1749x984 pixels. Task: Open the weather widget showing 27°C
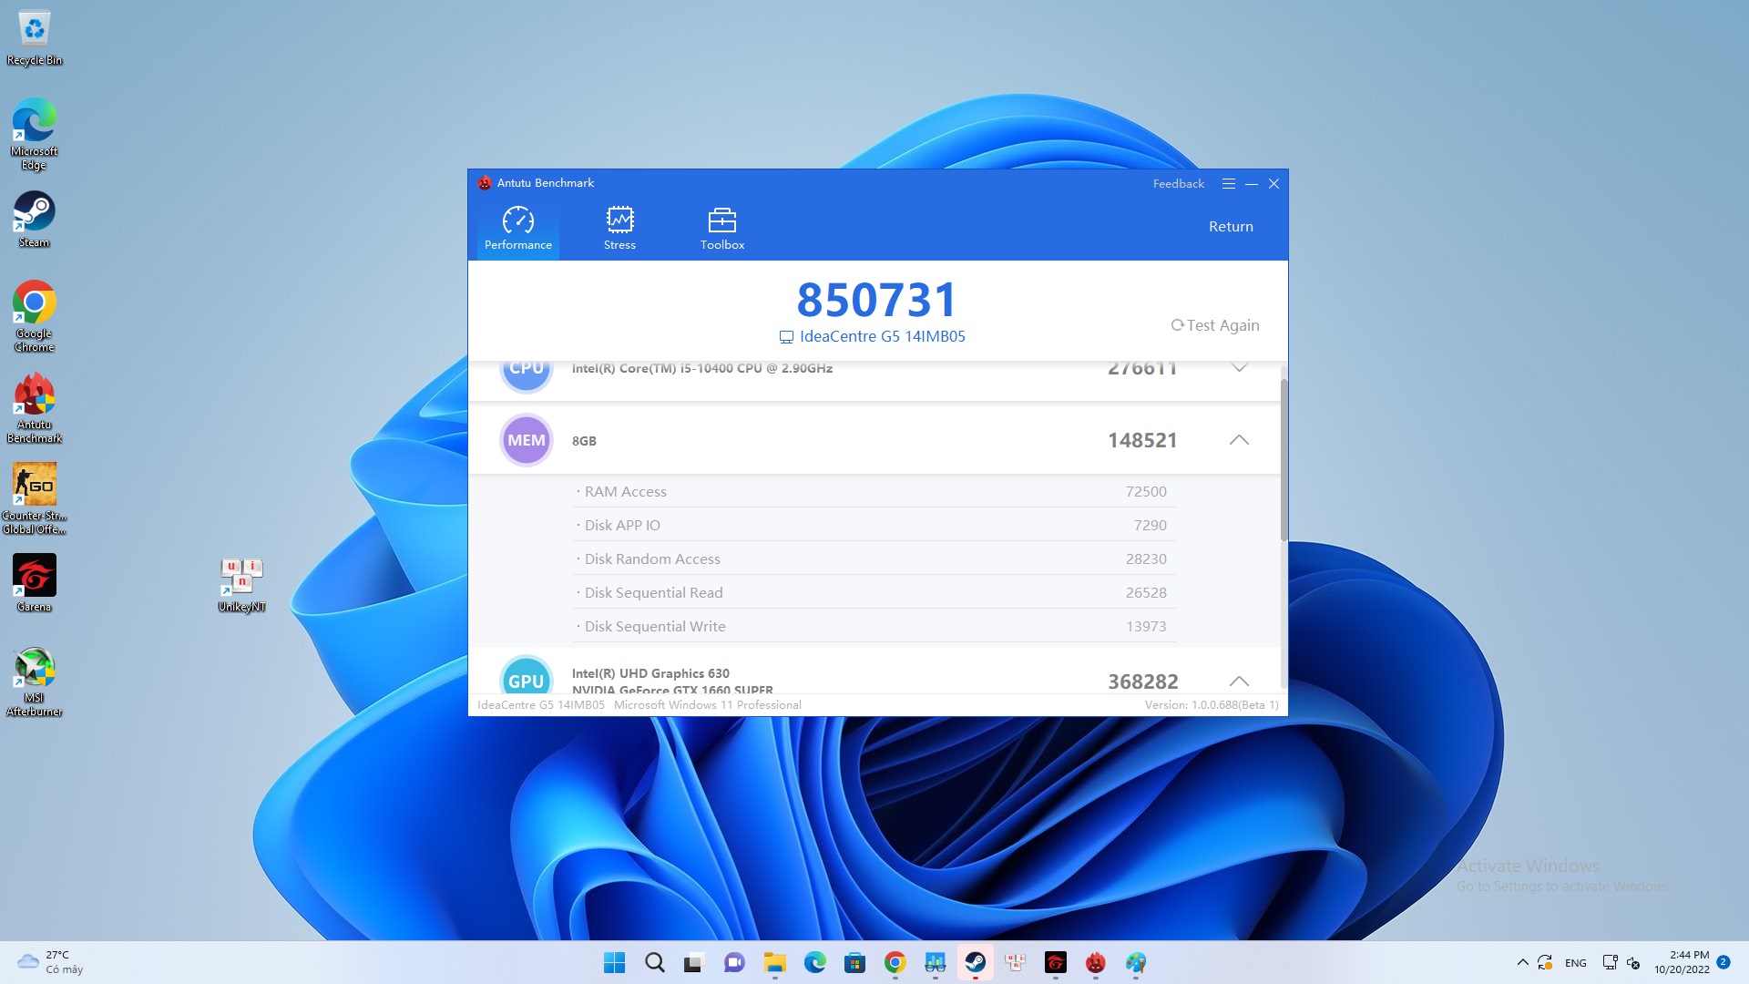(51, 962)
